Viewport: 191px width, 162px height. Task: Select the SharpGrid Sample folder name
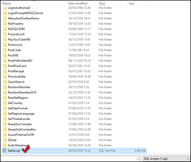pos(20,124)
